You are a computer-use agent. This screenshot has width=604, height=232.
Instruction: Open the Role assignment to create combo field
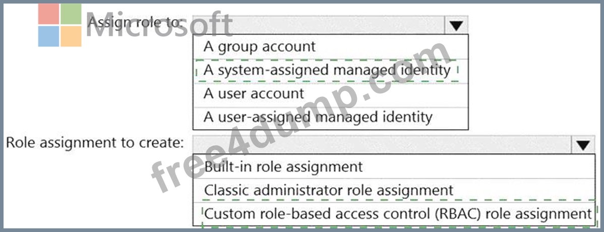point(394,145)
